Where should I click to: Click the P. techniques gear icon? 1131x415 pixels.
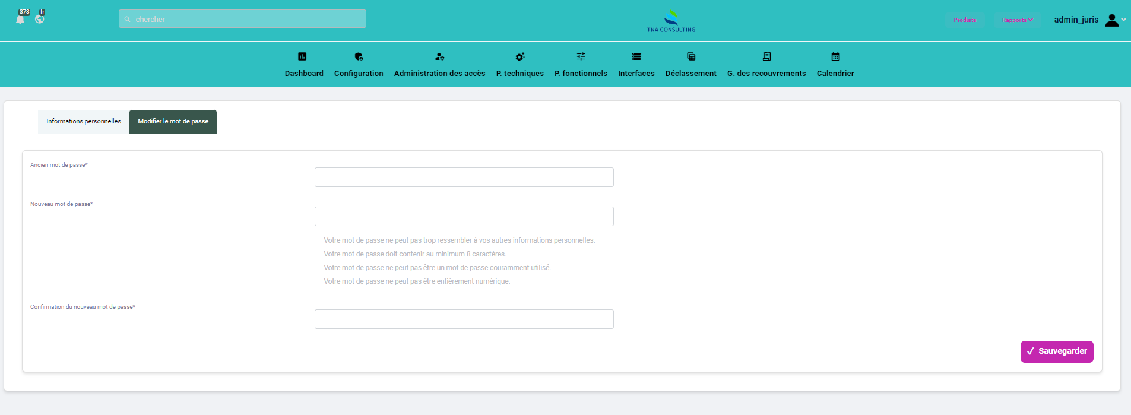pyautogui.click(x=520, y=56)
